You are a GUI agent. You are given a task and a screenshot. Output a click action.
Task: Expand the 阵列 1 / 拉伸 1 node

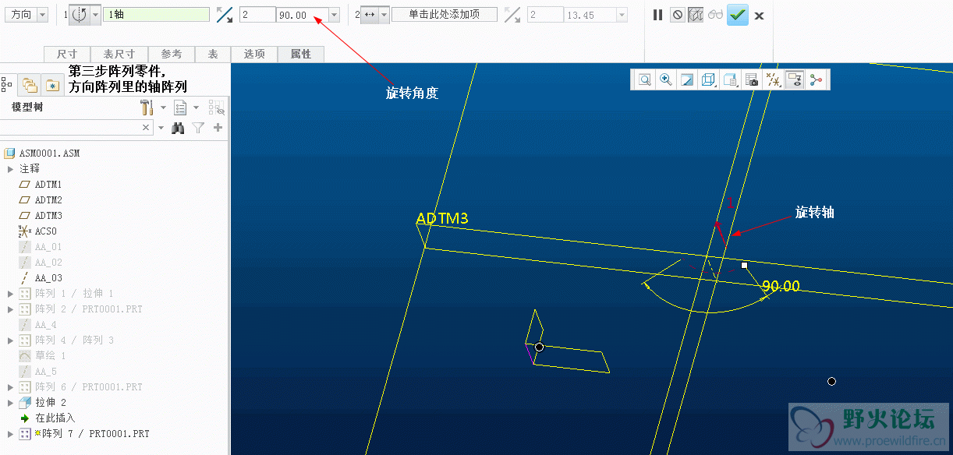click(10, 294)
